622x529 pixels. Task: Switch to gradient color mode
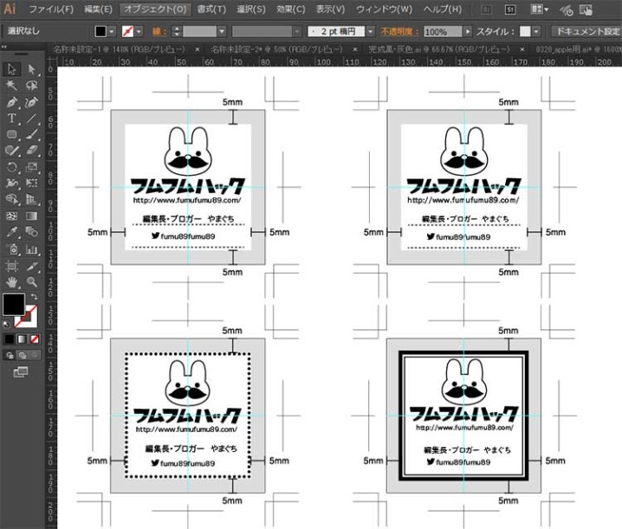(x=22, y=339)
